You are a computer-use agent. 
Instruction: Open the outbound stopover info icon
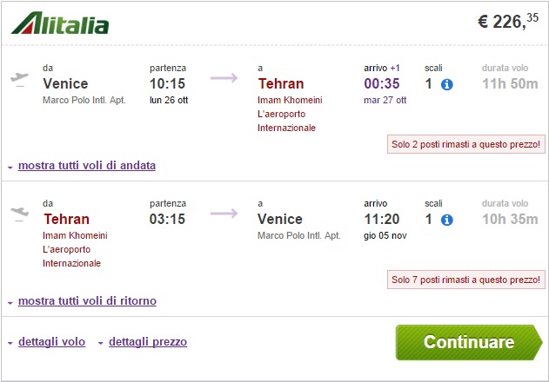coord(447,85)
